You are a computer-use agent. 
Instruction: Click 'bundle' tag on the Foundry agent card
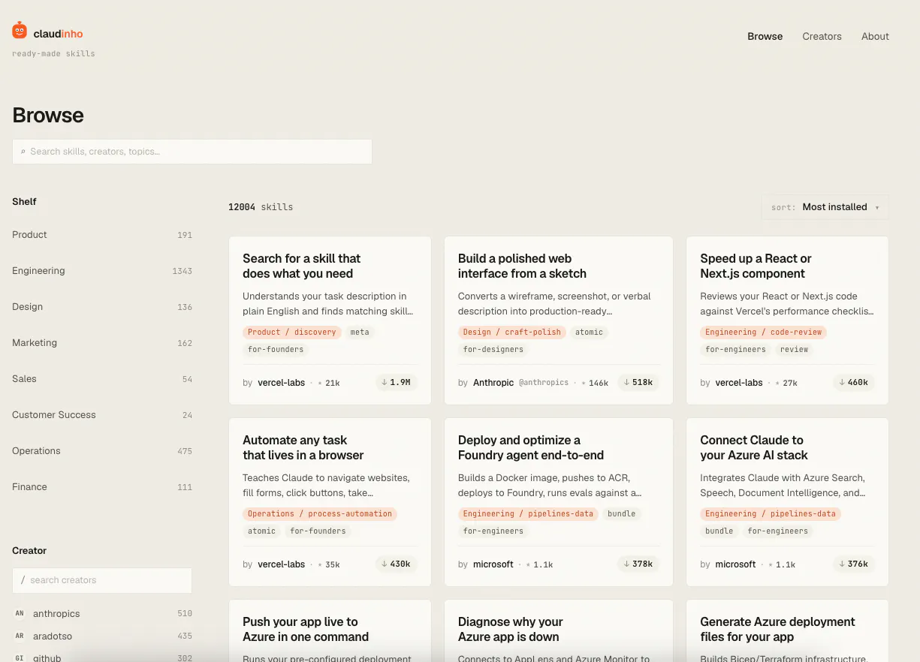click(621, 513)
